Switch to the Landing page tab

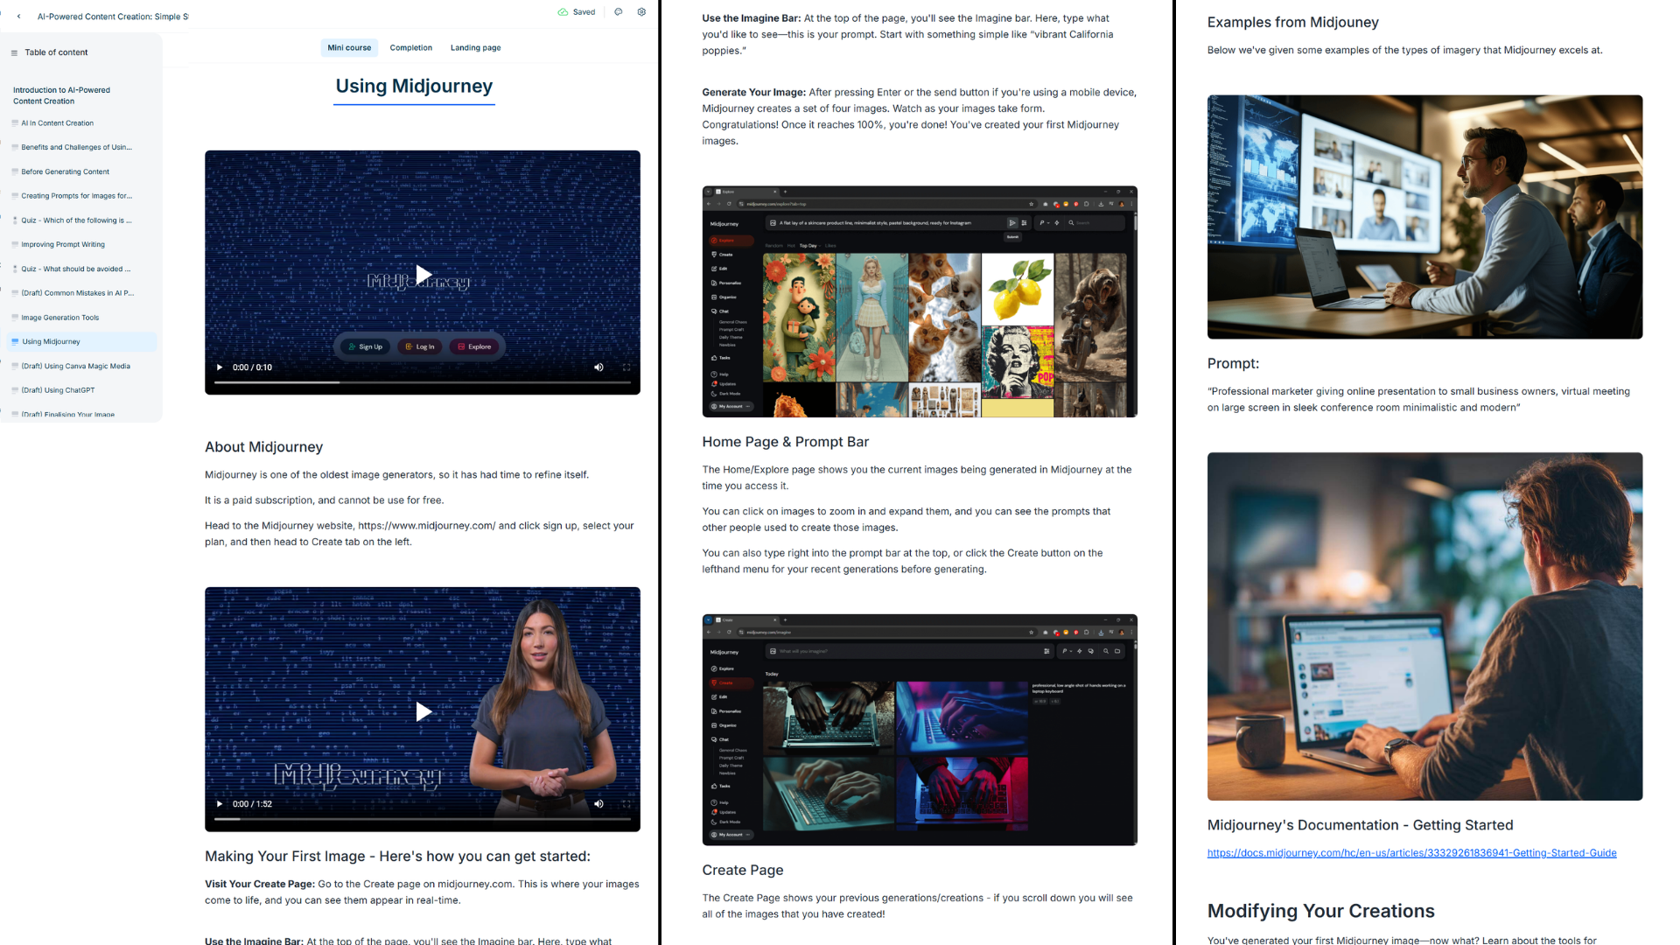click(x=475, y=48)
